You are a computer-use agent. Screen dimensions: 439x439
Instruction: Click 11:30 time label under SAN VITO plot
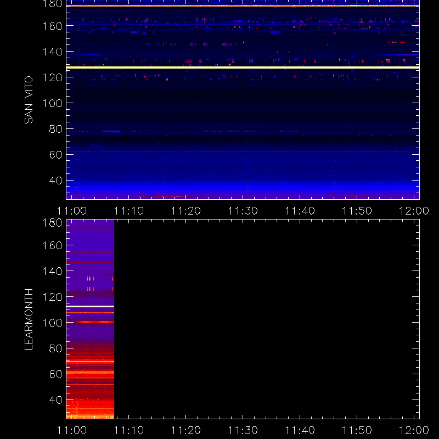click(243, 211)
